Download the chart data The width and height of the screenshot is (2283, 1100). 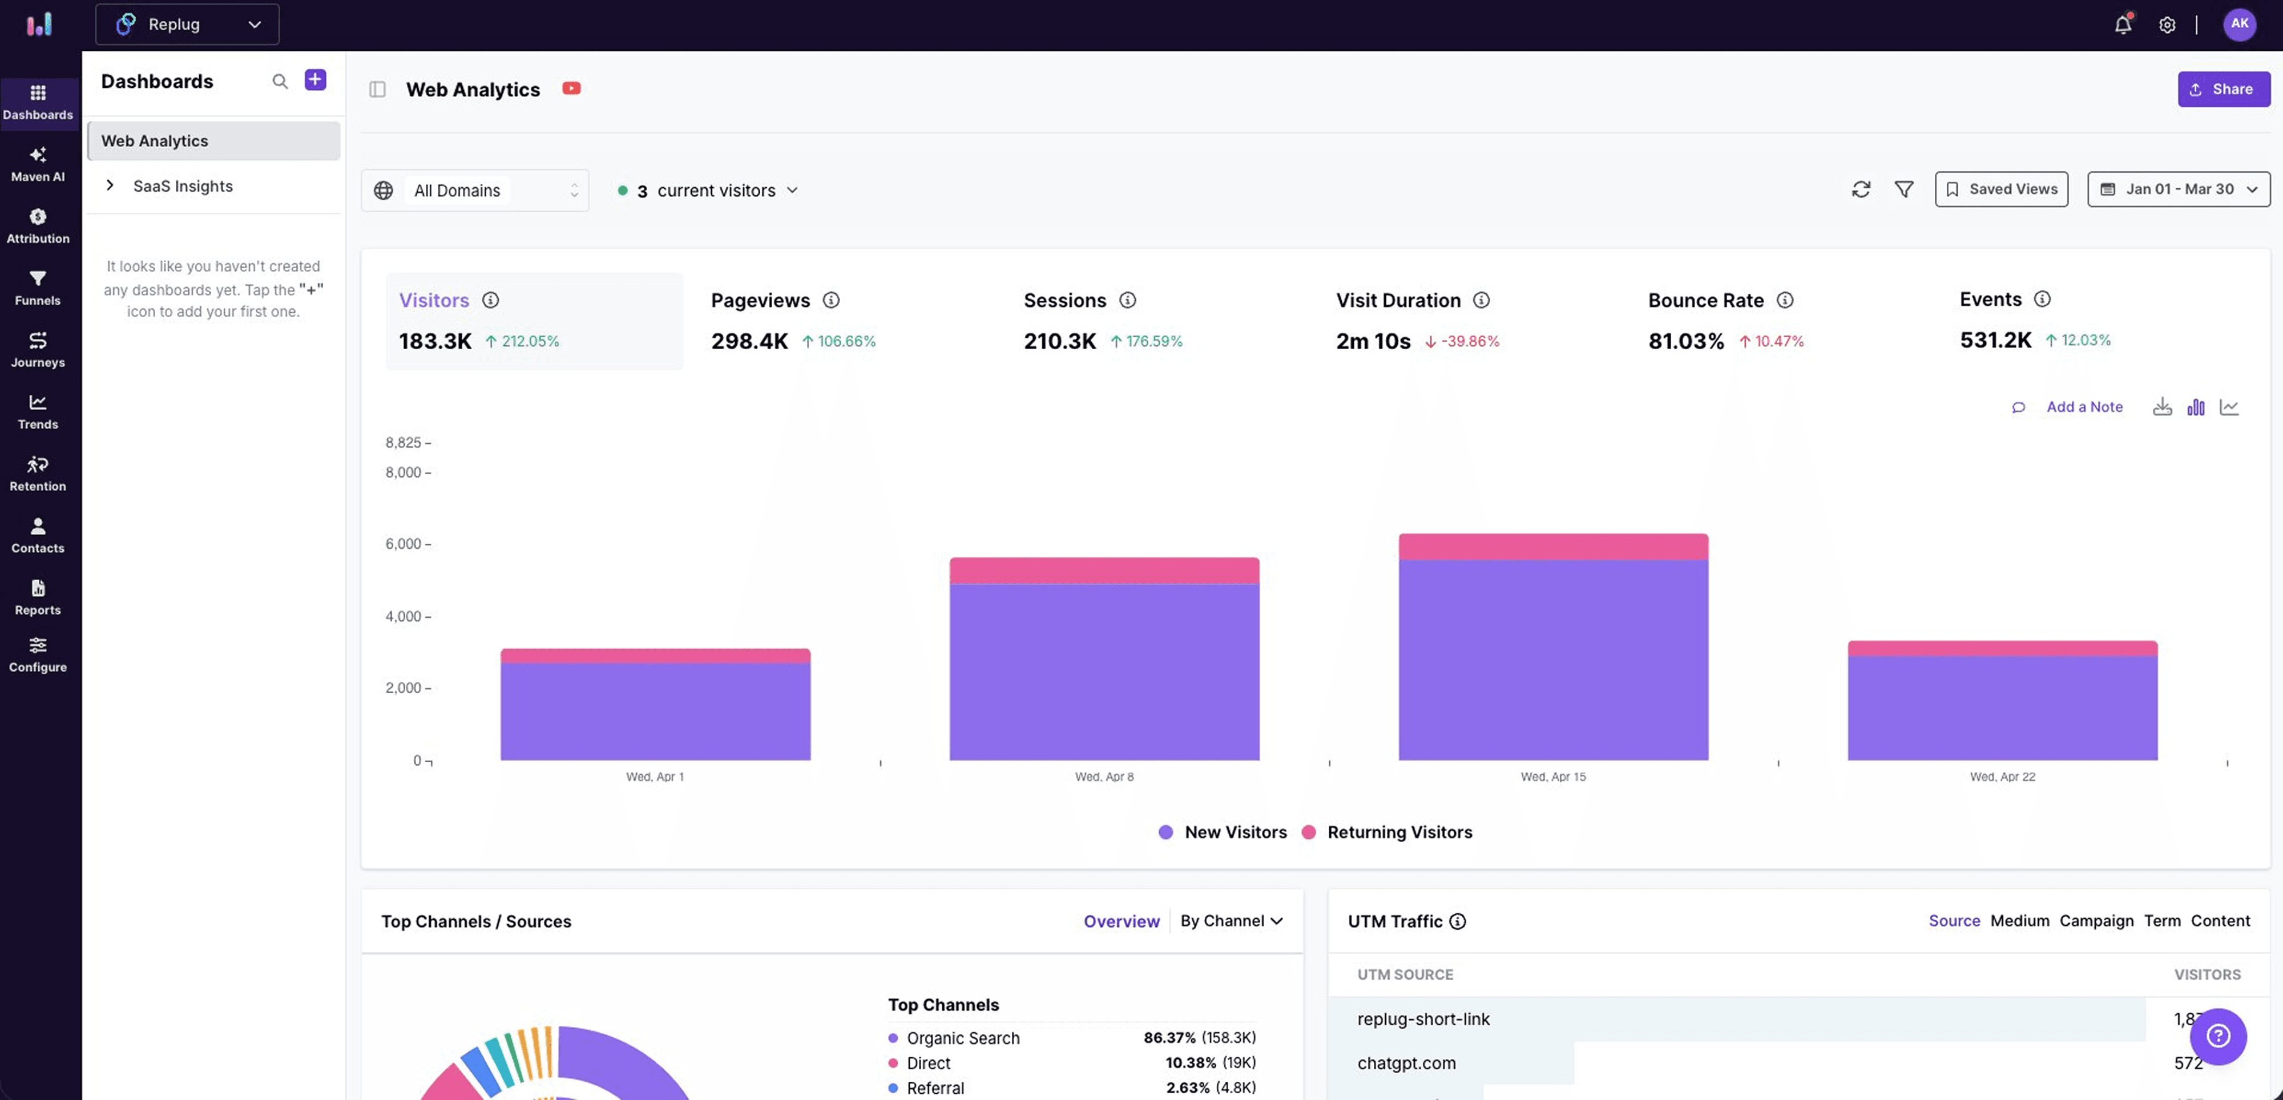2163,407
